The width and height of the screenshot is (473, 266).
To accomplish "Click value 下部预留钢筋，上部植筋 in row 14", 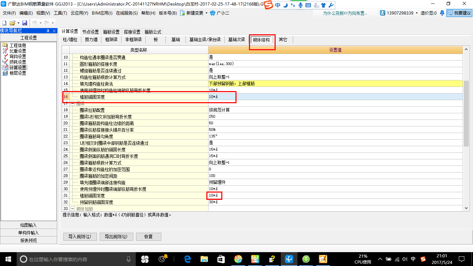I will (335, 83).
